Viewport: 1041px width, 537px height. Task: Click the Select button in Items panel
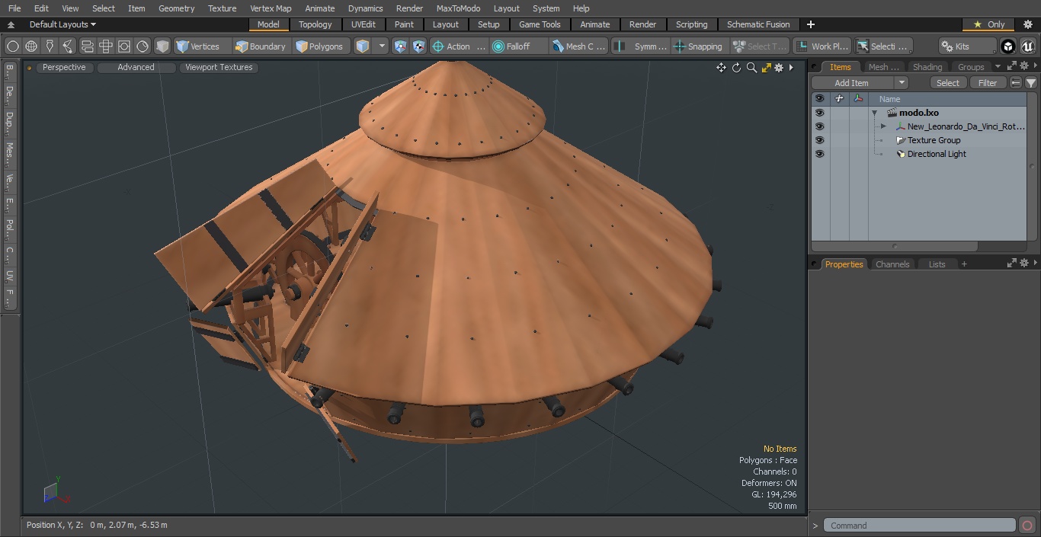[x=948, y=83]
